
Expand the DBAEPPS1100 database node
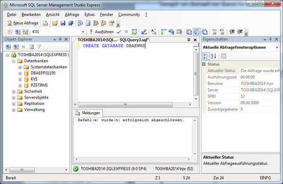[x=20, y=73]
